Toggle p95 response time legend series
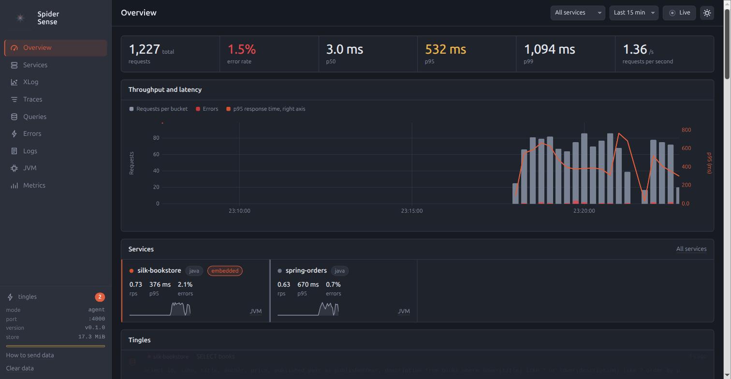 [265, 109]
